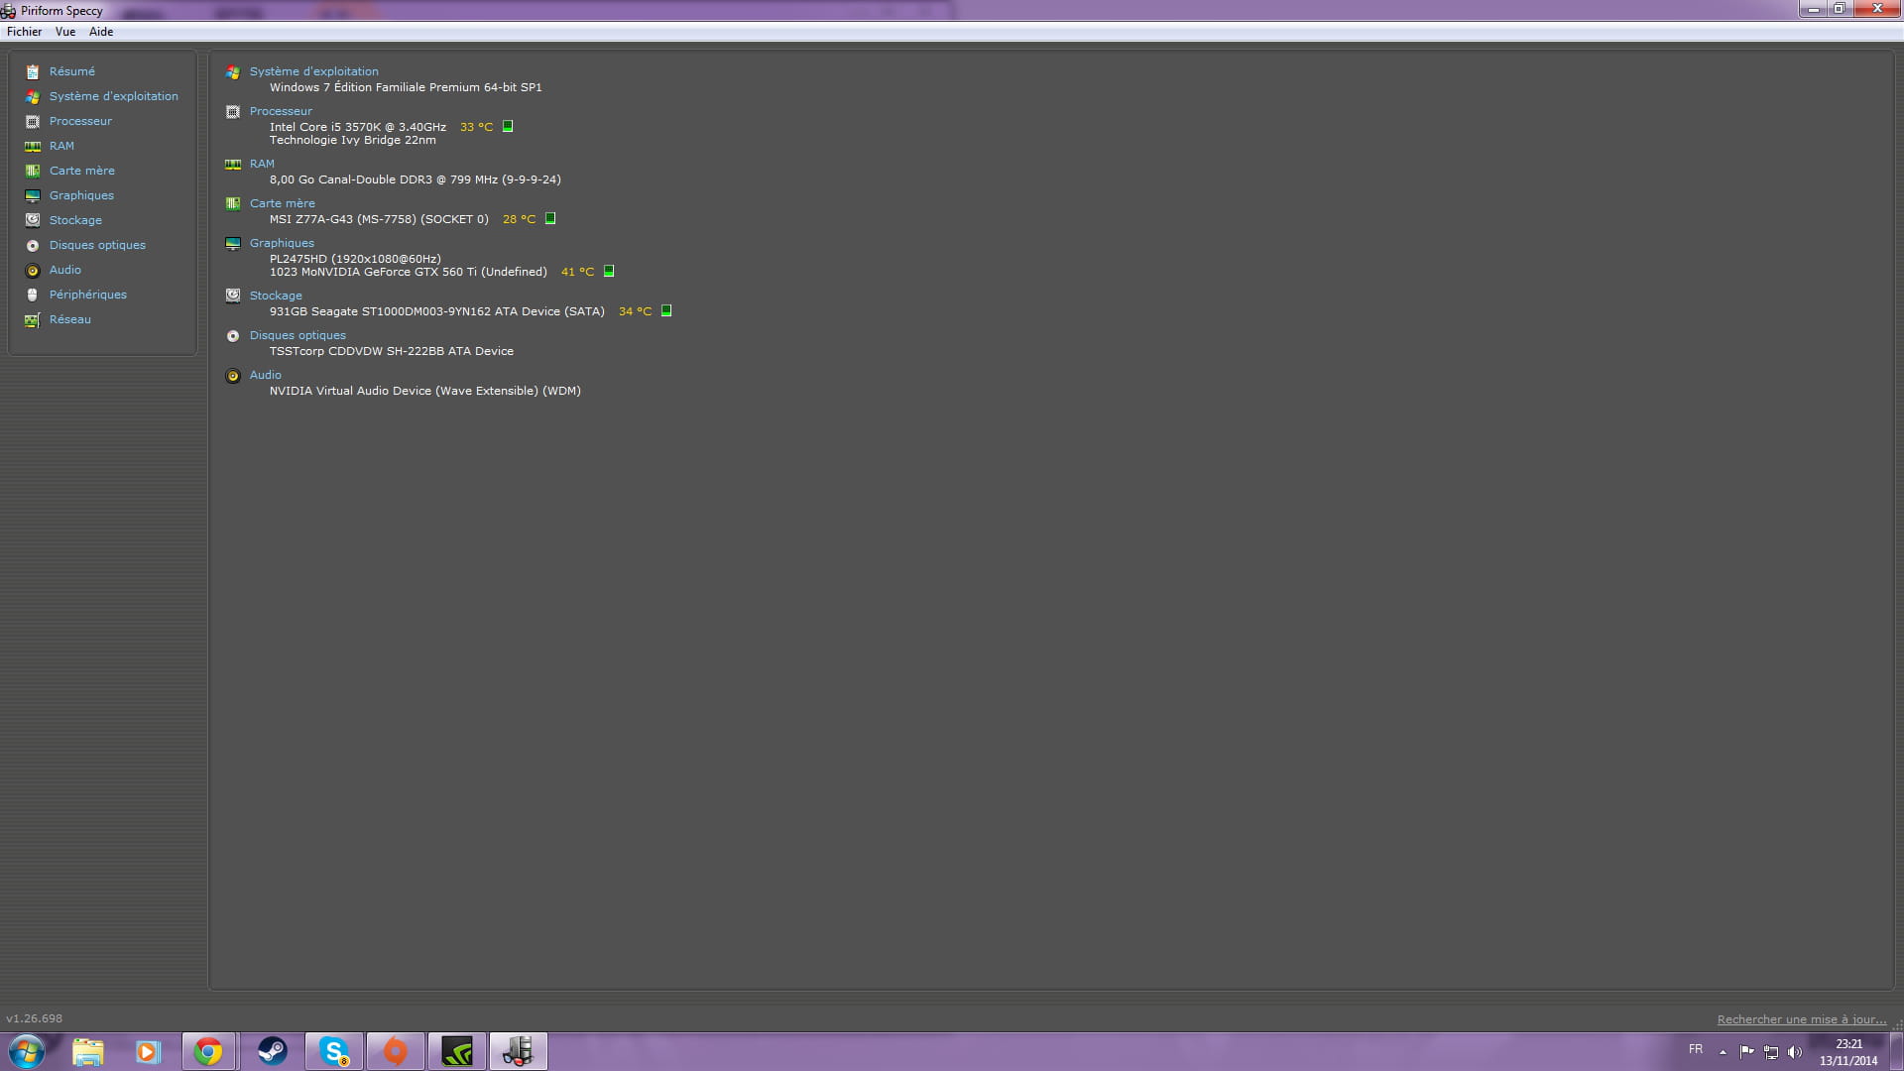Click the GPU temperature indicator icon
This screenshot has height=1071, width=1904.
pyautogui.click(x=609, y=272)
